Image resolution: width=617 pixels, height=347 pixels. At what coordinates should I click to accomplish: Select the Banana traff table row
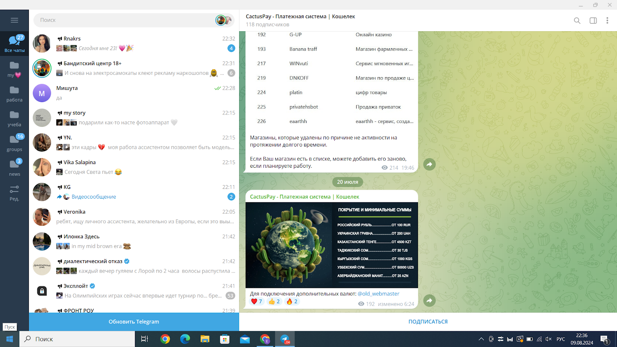(x=332, y=49)
